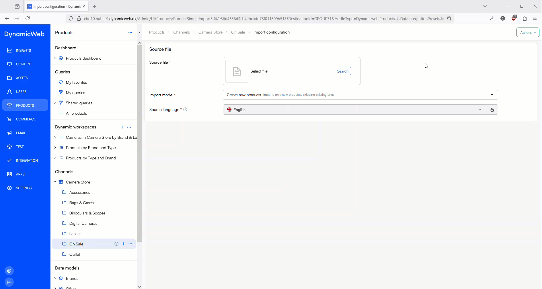Open the Actions menu
Screen dimensions: 542x289
pyautogui.click(x=528, y=32)
